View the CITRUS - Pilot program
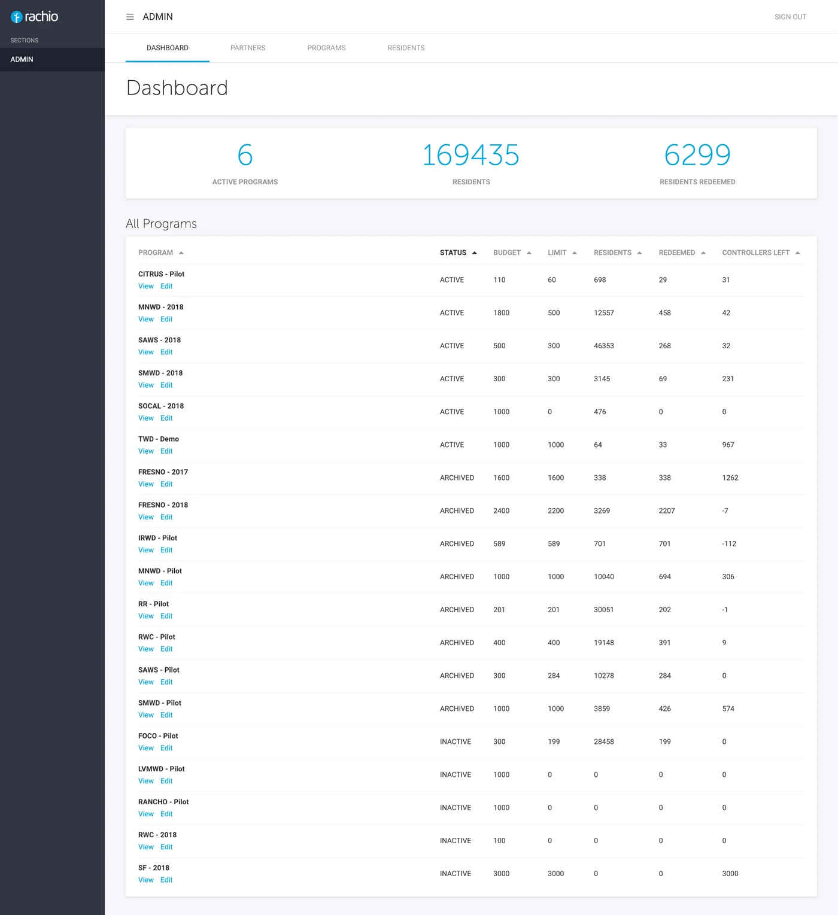The width and height of the screenshot is (838, 915). (x=146, y=286)
